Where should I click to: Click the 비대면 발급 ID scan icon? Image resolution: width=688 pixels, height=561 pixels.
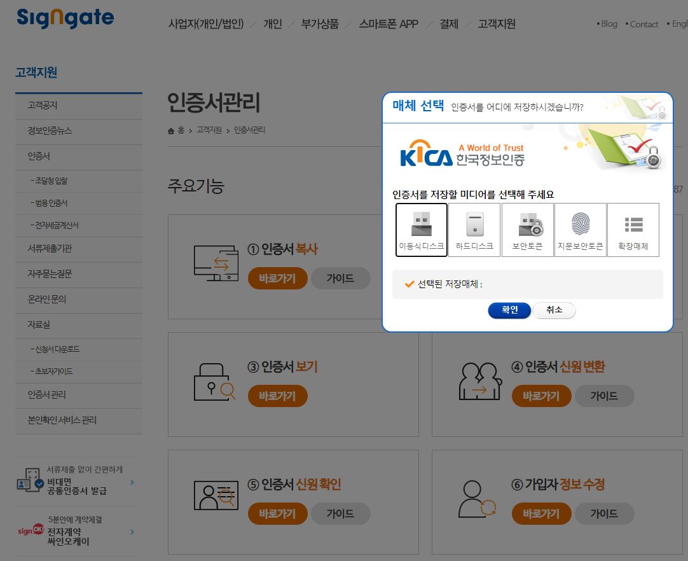pyautogui.click(x=30, y=480)
